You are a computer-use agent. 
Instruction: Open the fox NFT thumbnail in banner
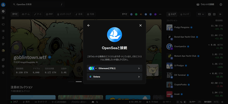(152, 70)
